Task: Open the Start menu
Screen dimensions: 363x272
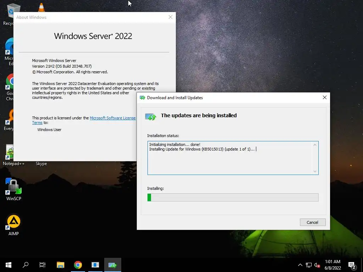Action: [x=9, y=265]
